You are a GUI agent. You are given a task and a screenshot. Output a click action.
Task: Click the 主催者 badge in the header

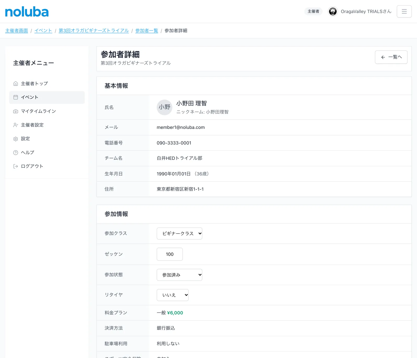tap(314, 11)
